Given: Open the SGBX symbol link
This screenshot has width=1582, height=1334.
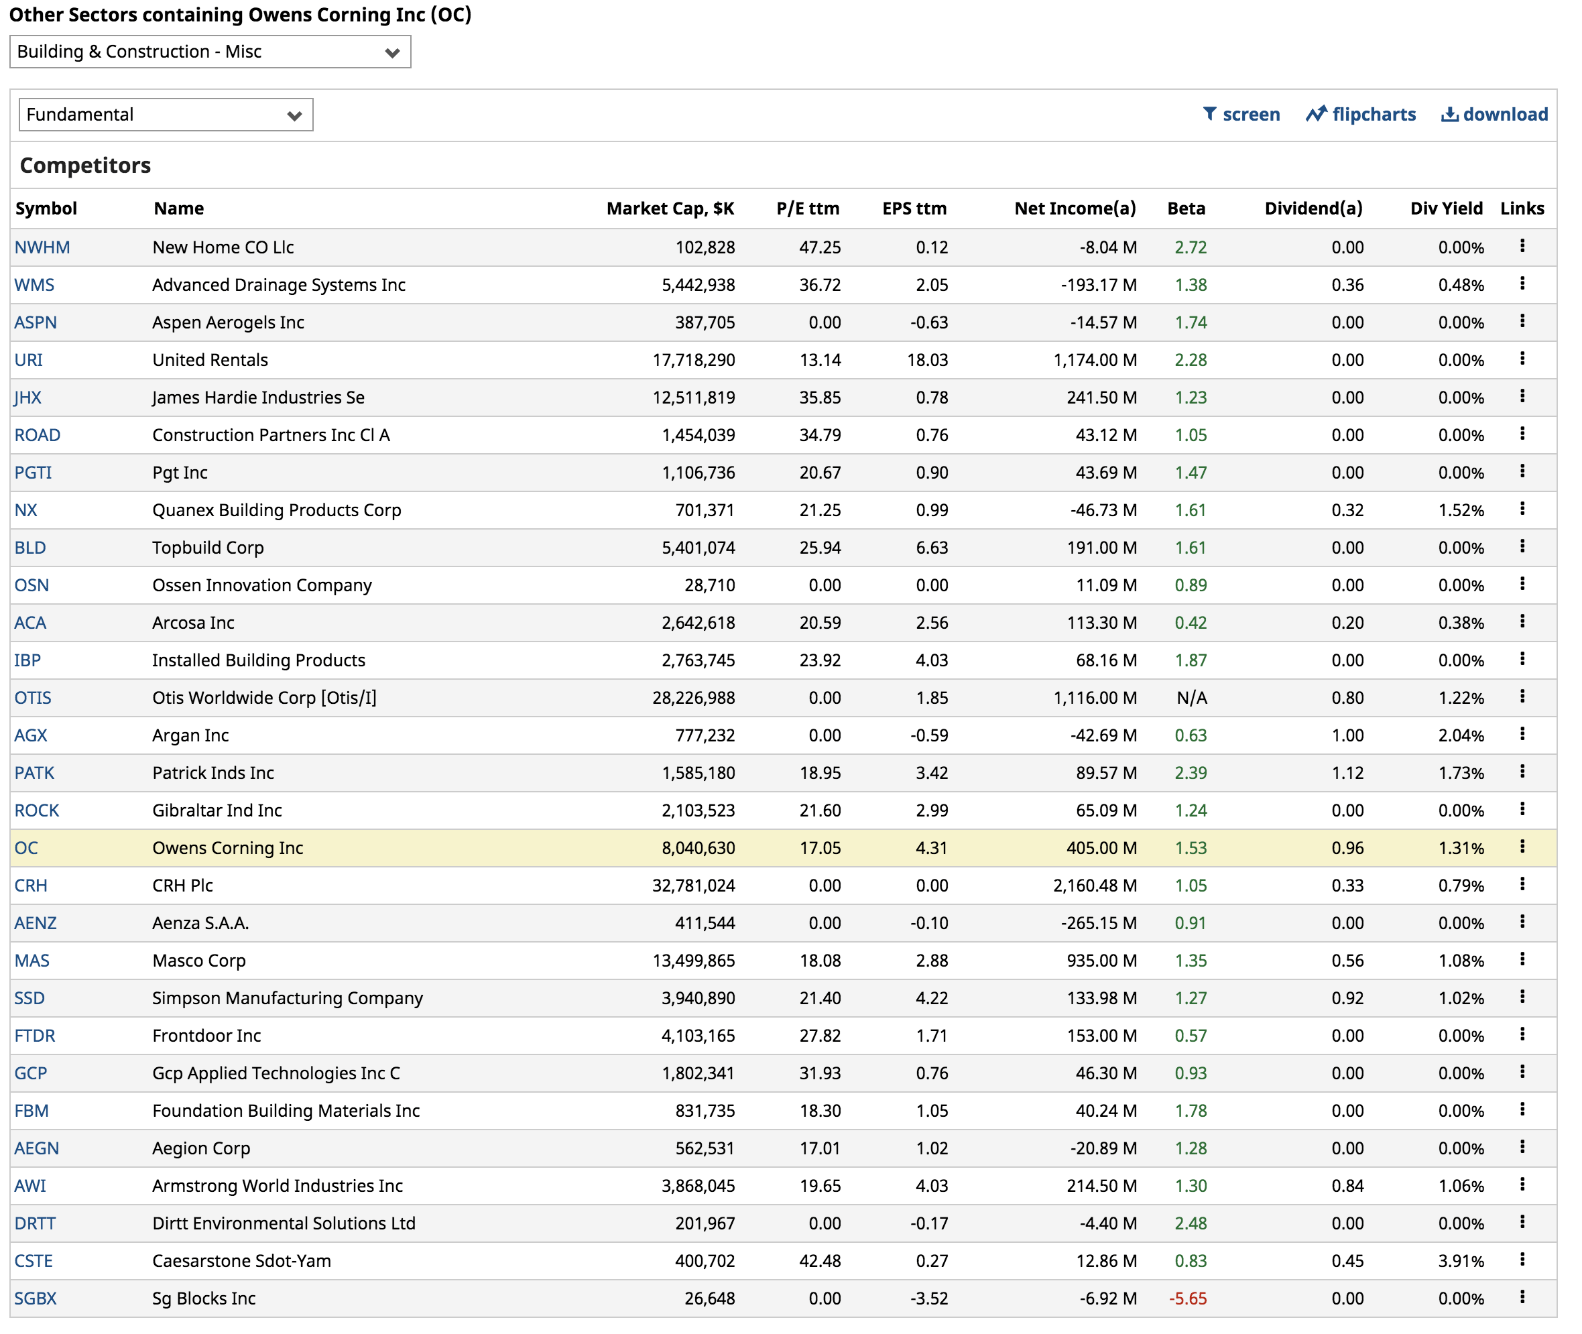Looking at the screenshot, I should coord(36,1298).
